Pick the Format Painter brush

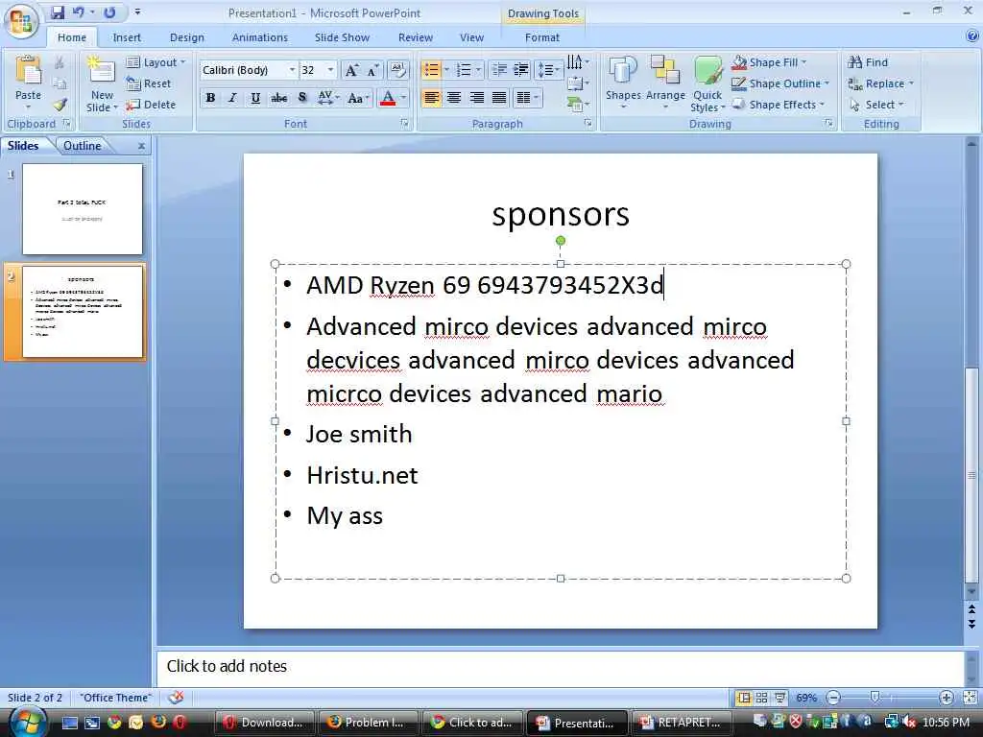click(60, 105)
